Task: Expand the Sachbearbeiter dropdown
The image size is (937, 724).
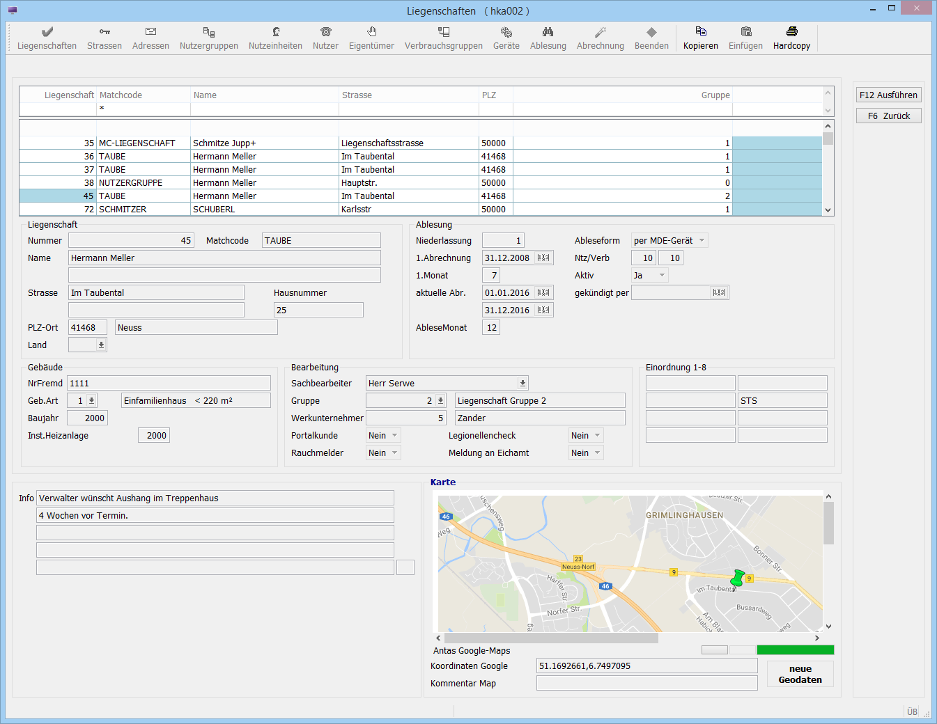Action: coord(522,384)
